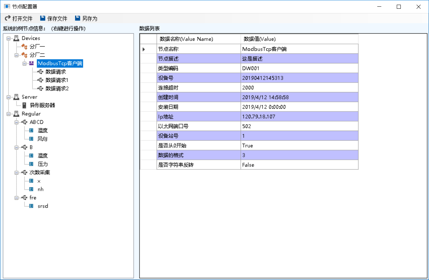Select the 温度 item under B

43,156
